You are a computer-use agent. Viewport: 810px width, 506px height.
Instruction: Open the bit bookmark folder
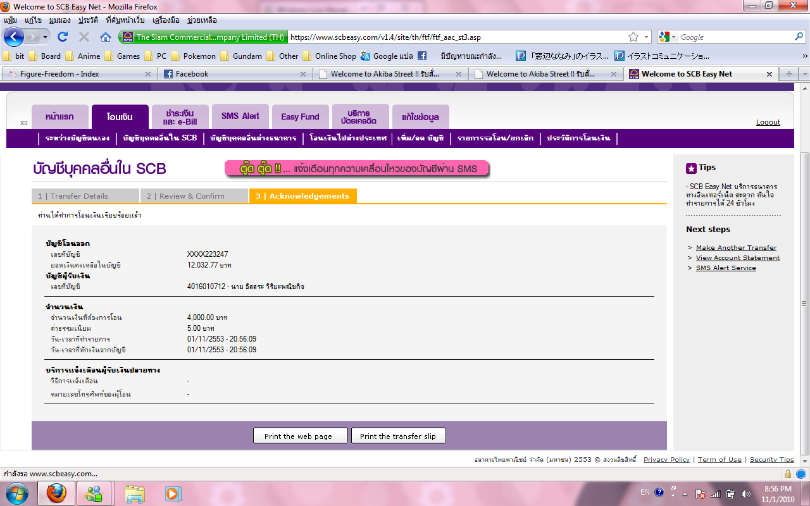[x=14, y=56]
